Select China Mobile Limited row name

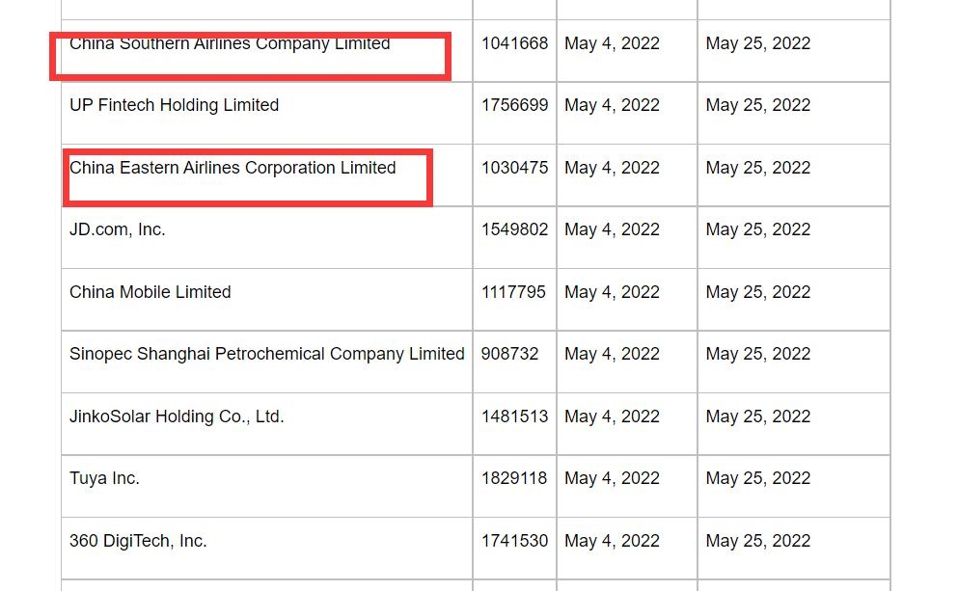pyautogui.click(x=151, y=292)
